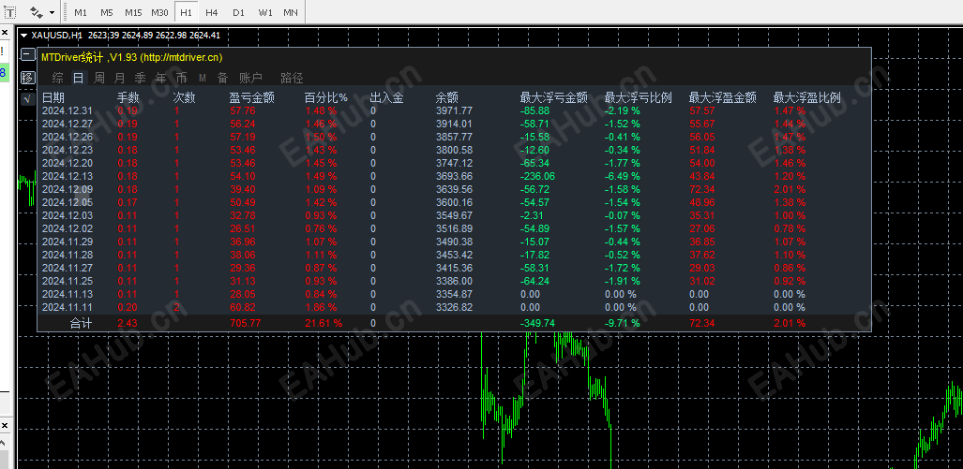Open the 日 daily statistics tab

tap(78, 78)
